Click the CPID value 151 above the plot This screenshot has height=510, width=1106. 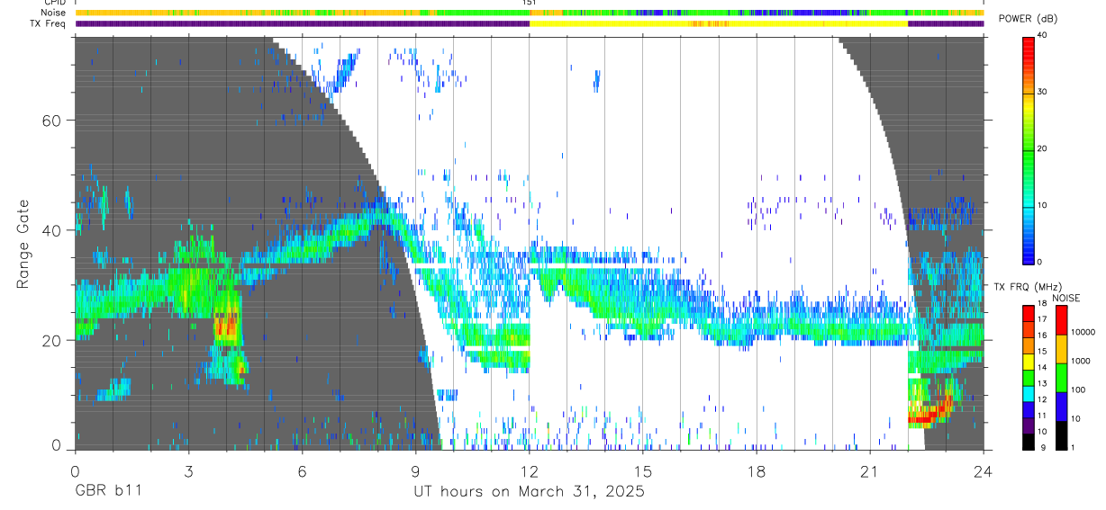coord(530,3)
